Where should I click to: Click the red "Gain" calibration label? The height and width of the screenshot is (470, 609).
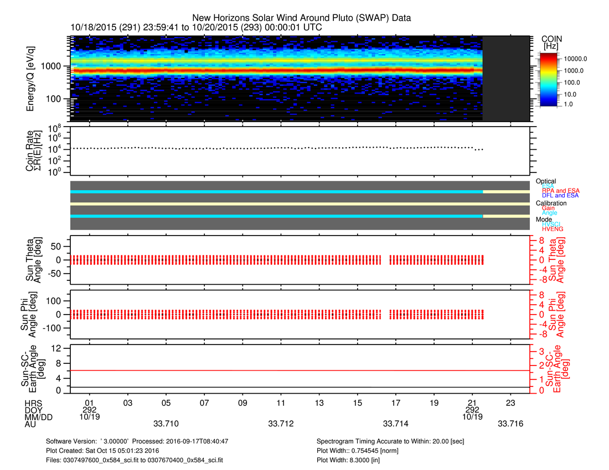coord(548,208)
